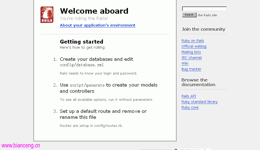Image resolution: width=260 pixels, height=150 pixels.
Task: Focus the Rails site search field
Action: coord(204,9)
